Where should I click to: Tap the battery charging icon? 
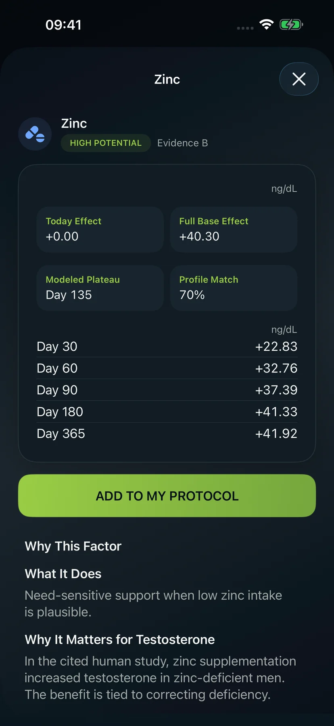291,25
